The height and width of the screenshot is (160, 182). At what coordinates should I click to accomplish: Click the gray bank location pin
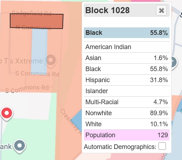point(20,146)
